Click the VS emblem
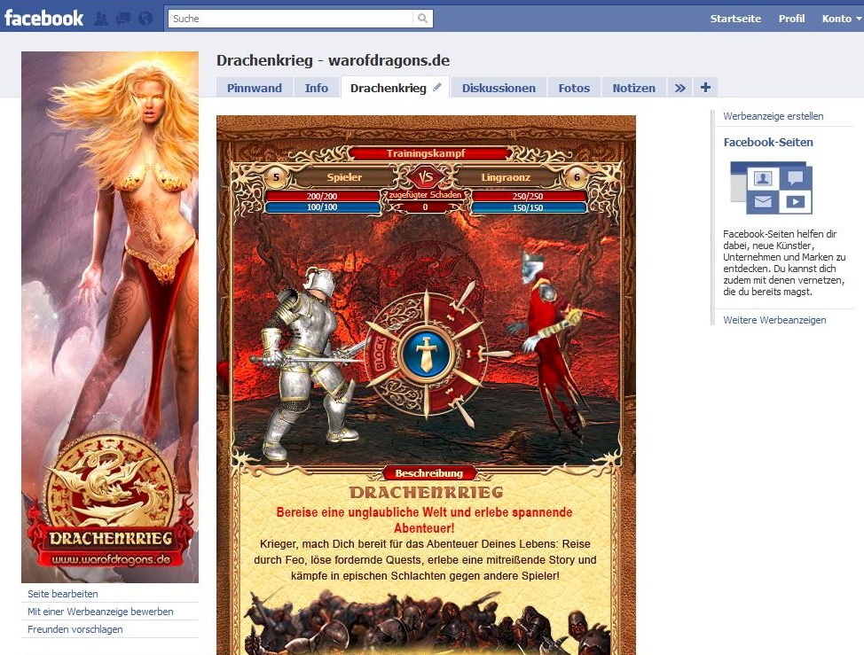The width and height of the screenshot is (864, 655). pyautogui.click(x=426, y=177)
